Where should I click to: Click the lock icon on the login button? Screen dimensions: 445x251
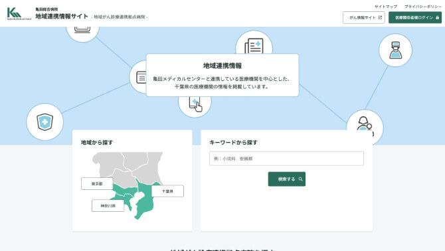coord(437,17)
